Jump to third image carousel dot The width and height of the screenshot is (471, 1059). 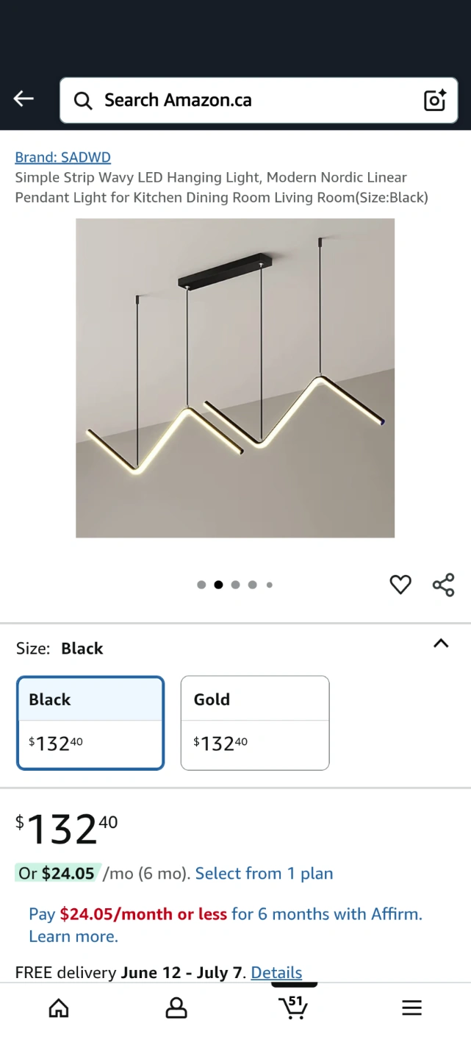pyautogui.click(x=235, y=585)
